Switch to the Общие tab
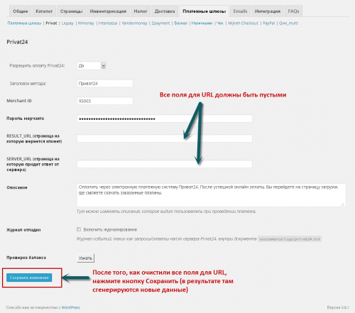355x313 pixels. click(x=20, y=11)
